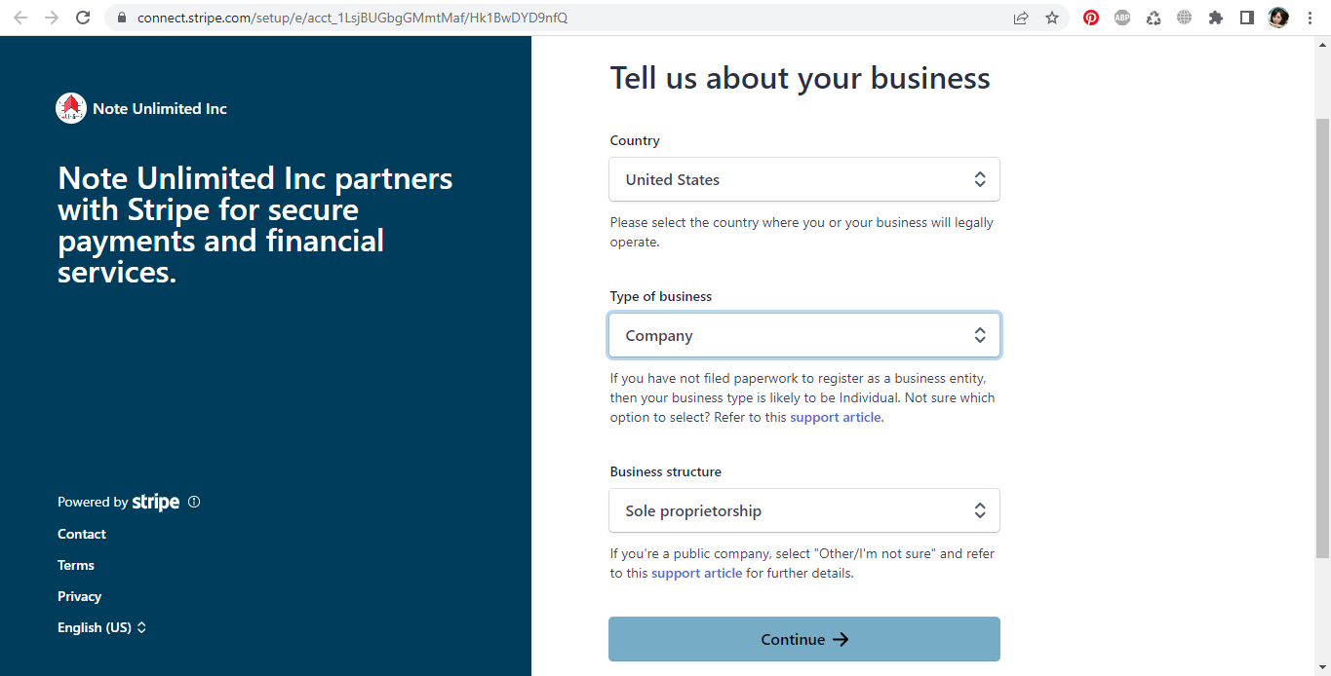Expand the Type of business dropdown
The width and height of the screenshot is (1331, 676).
click(x=804, y=335)
